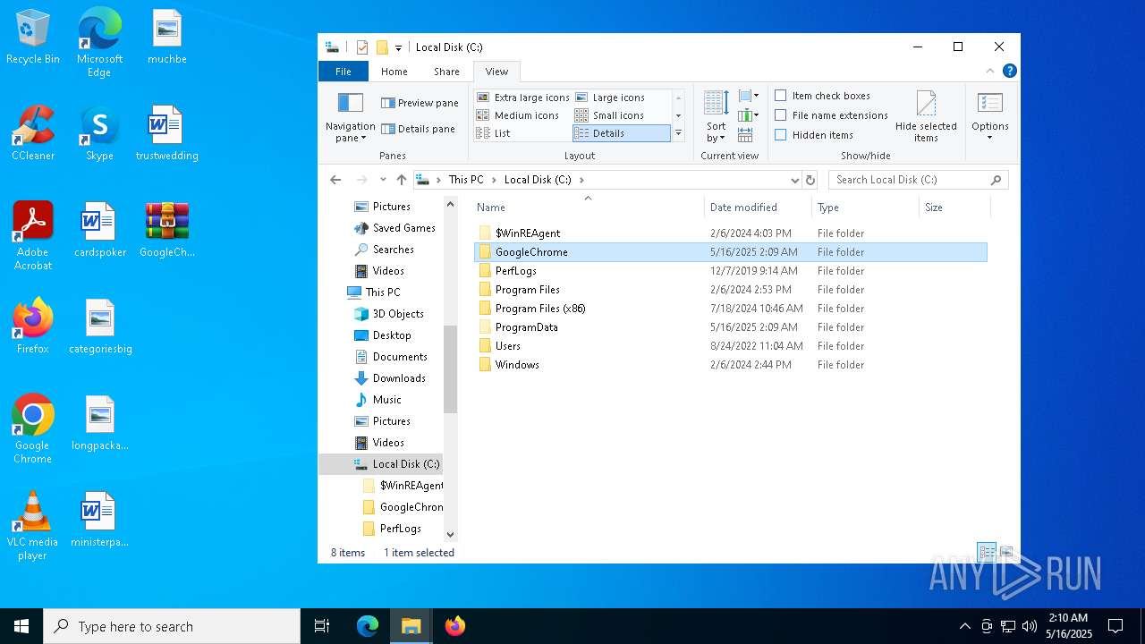Enable Item check boxes
The image size is (1145, 644).
click(822, 96)
